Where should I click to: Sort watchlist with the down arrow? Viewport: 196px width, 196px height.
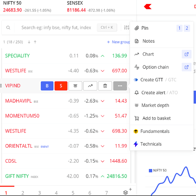(29, 42)
